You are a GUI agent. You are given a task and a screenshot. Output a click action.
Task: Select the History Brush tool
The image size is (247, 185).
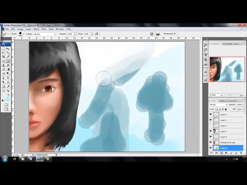pos(8,66)
